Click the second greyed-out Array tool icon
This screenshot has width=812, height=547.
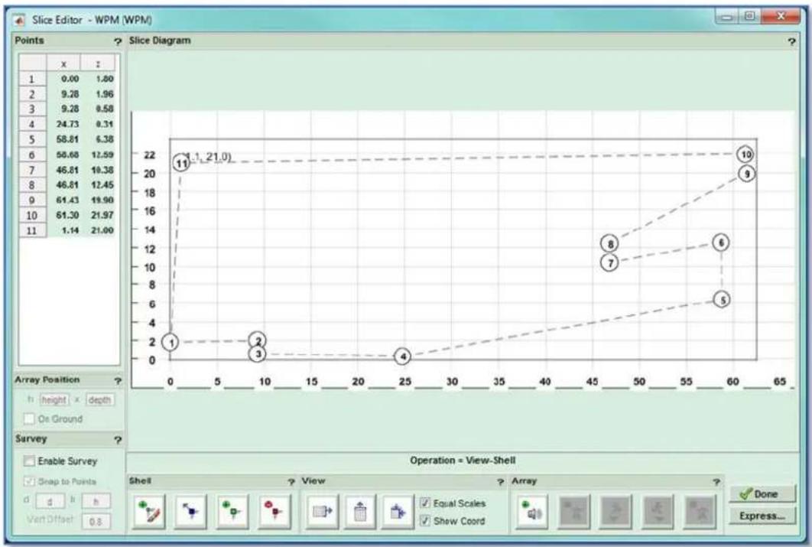[x=615, y=512]
